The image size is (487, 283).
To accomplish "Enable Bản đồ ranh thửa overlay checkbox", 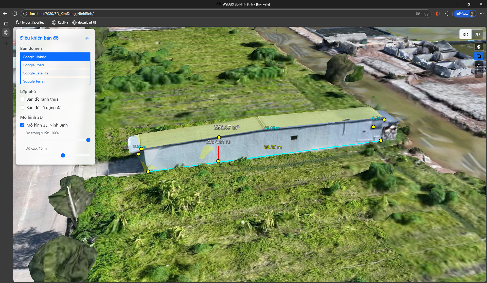I will (23, 99).
